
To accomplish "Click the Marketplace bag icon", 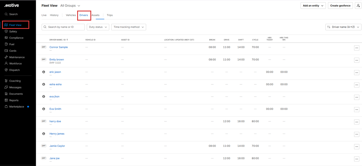I will pos(6,107).
